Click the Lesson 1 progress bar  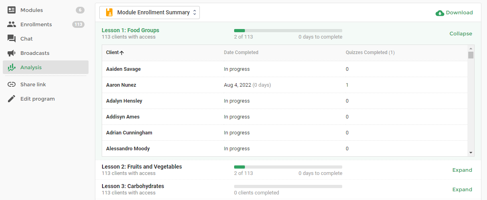pyautogui.click(x=288, y=31)
